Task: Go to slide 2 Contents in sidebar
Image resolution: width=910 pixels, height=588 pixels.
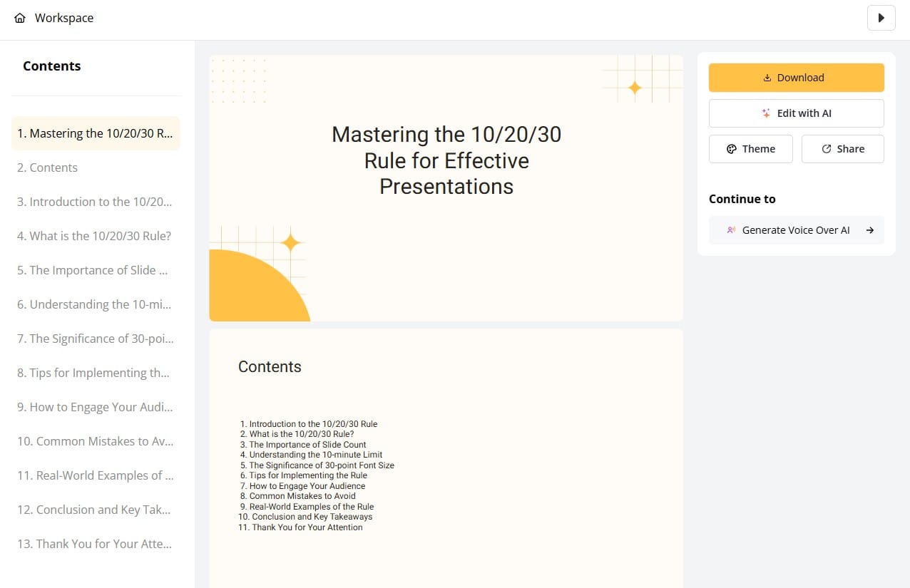Action: click(x=96, y=167)
